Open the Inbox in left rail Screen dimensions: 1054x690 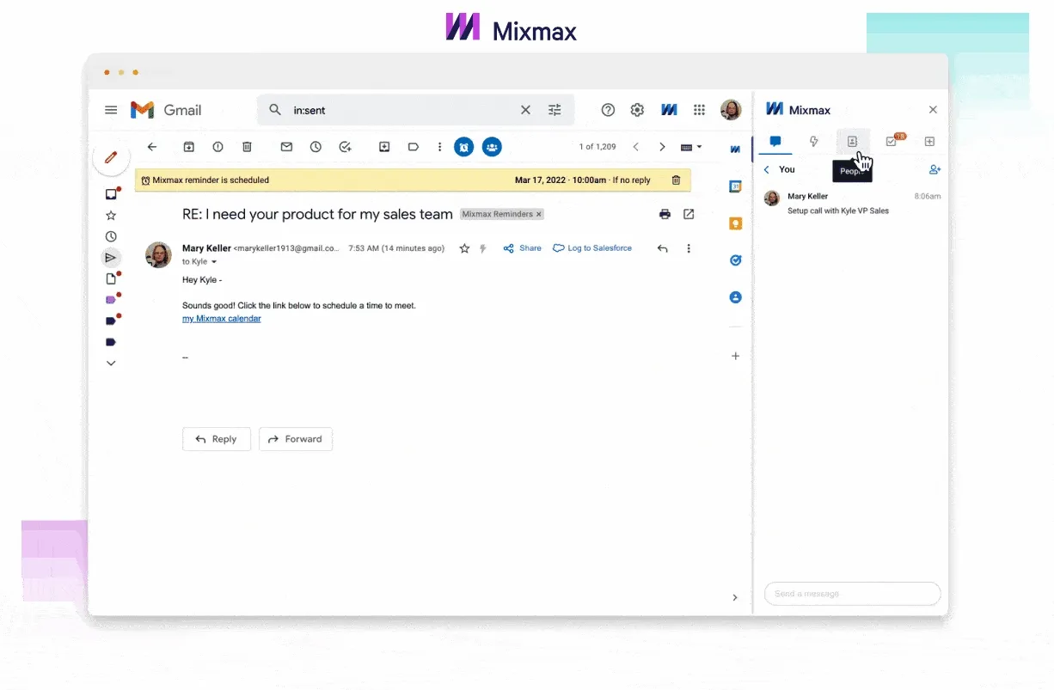pos(111,194)
